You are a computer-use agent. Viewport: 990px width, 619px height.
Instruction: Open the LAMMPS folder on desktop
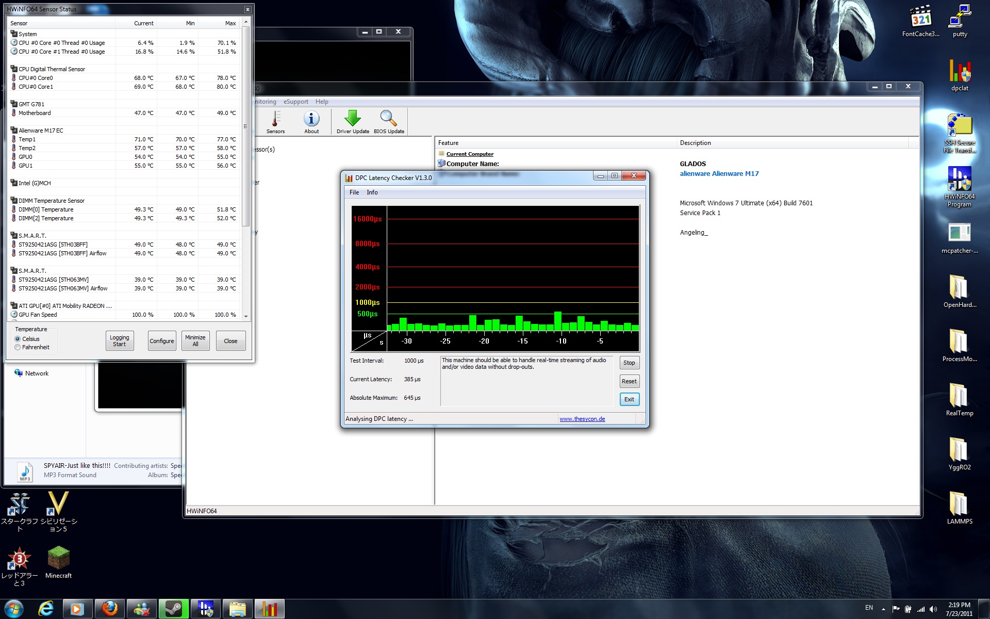(x=960, y=509)
